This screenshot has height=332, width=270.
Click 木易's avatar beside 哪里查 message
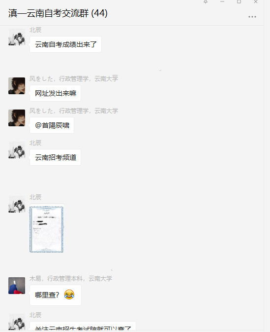pos(17,286)
